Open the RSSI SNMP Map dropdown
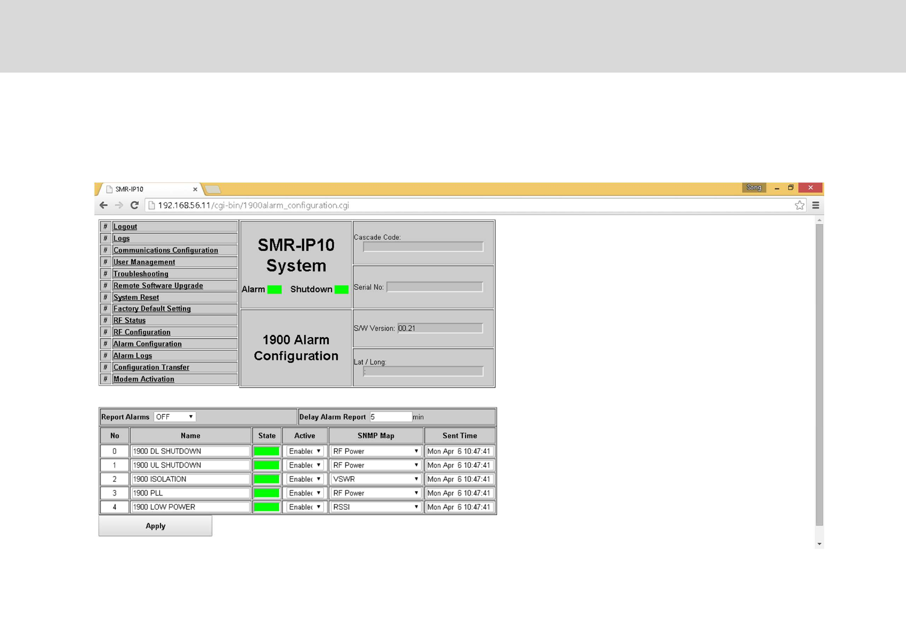 tap(376, 507)
